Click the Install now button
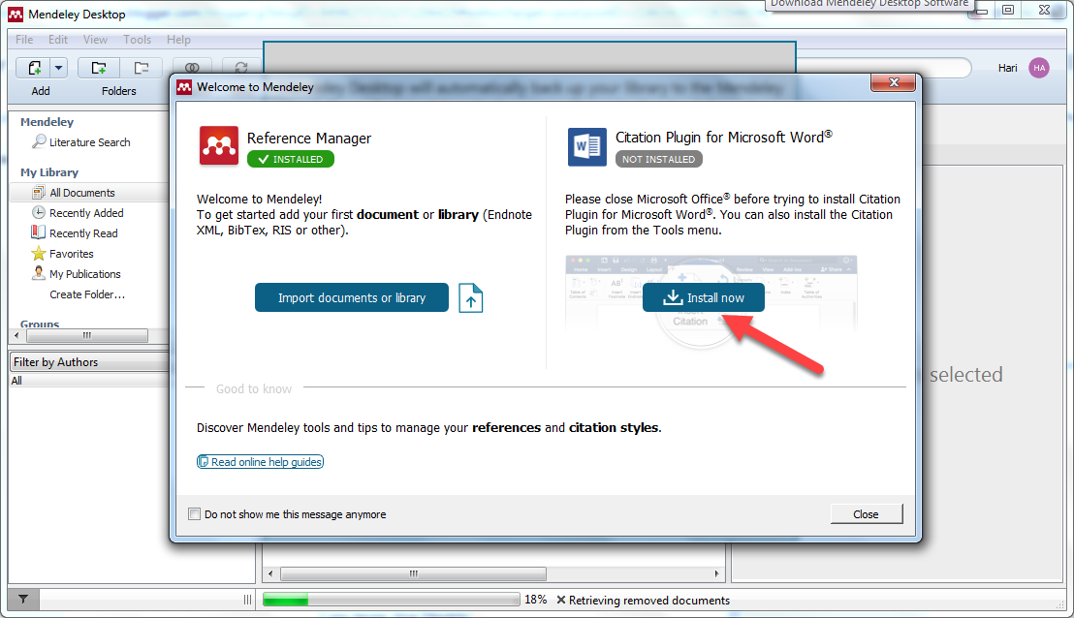The image size is (1074, 618). [x=703, y=298]
